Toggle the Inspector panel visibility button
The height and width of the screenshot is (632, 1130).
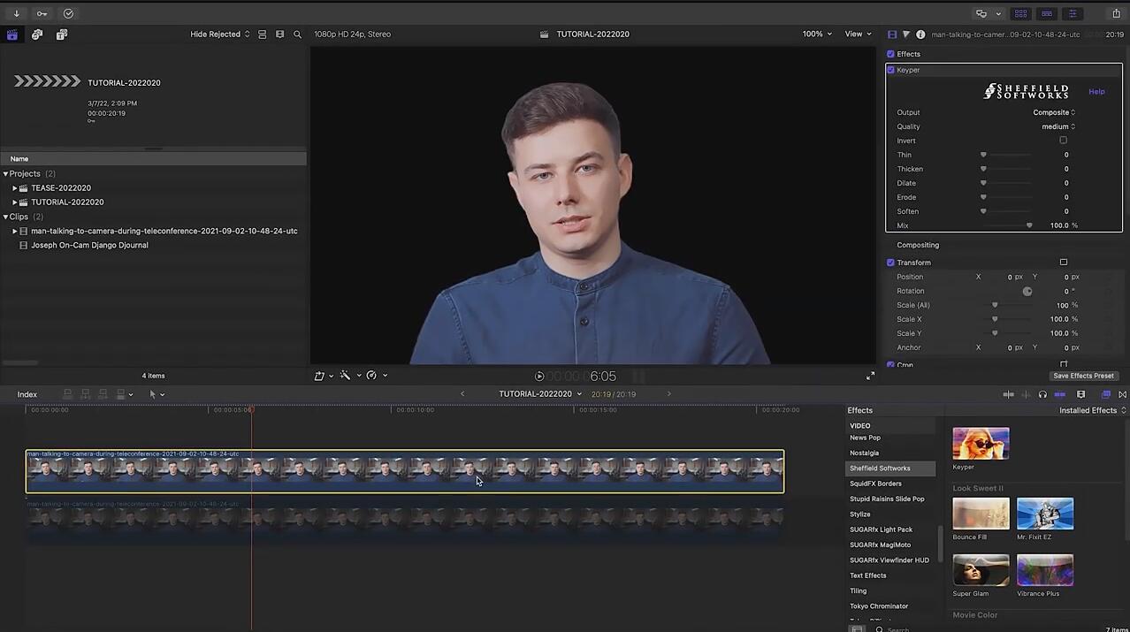point(1073,13)
